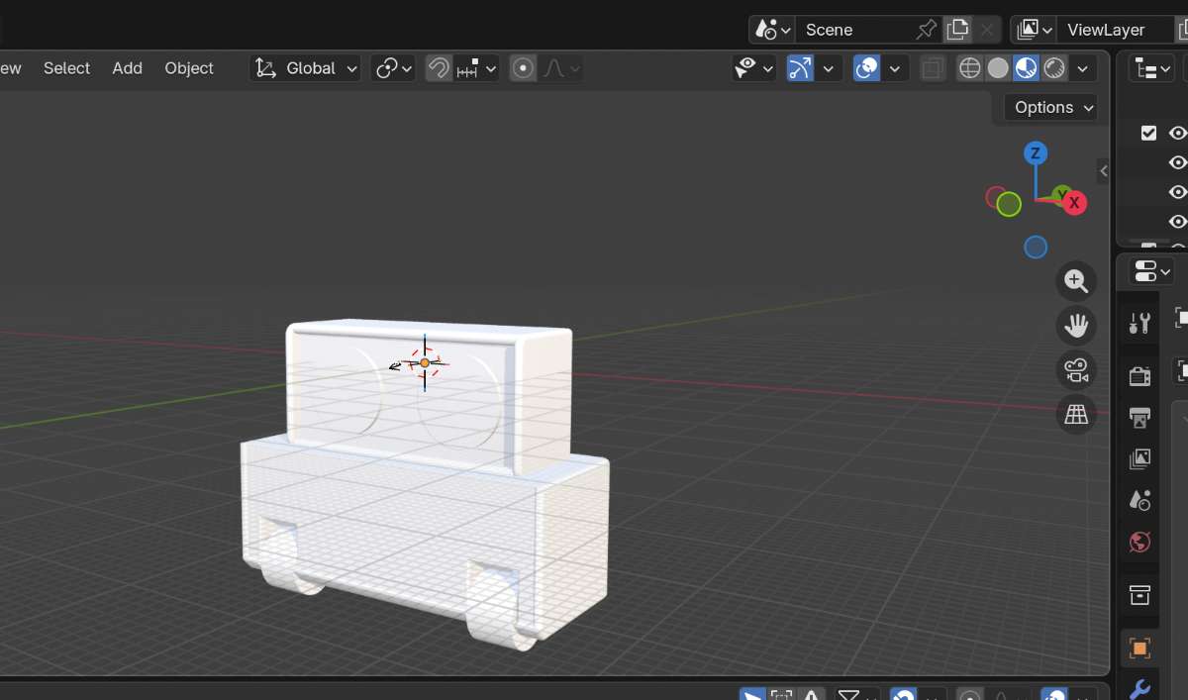Click the pan view hand button
The height and width of the screenshot is (700, 1188).
coord(1076,326)
